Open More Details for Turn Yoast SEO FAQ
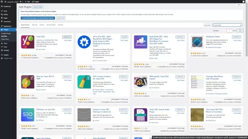248x139 pixels. [x=237, y=113]
